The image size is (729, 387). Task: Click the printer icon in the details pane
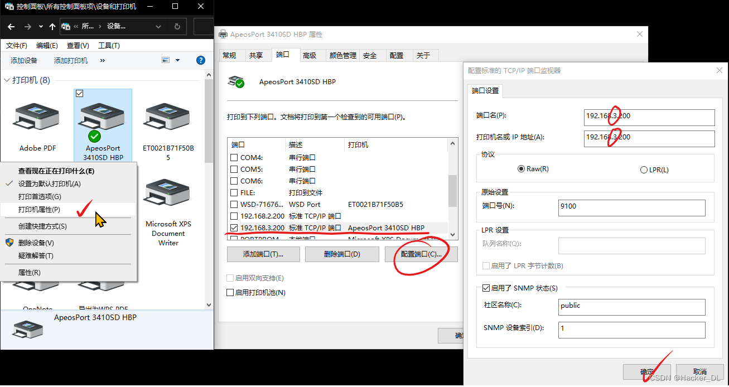click(x=28, y=329)
